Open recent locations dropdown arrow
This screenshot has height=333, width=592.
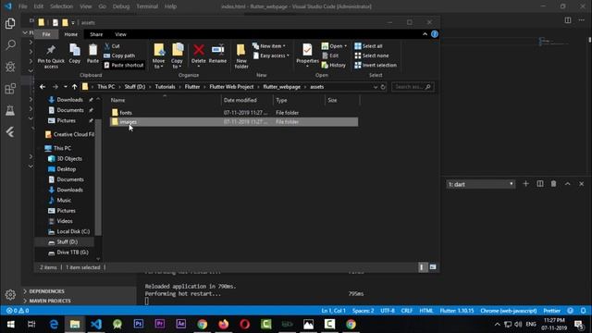(x=66, y=87)
